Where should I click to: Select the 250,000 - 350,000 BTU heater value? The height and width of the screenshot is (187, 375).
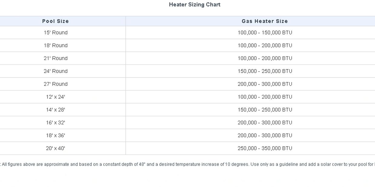pos(265,148)
